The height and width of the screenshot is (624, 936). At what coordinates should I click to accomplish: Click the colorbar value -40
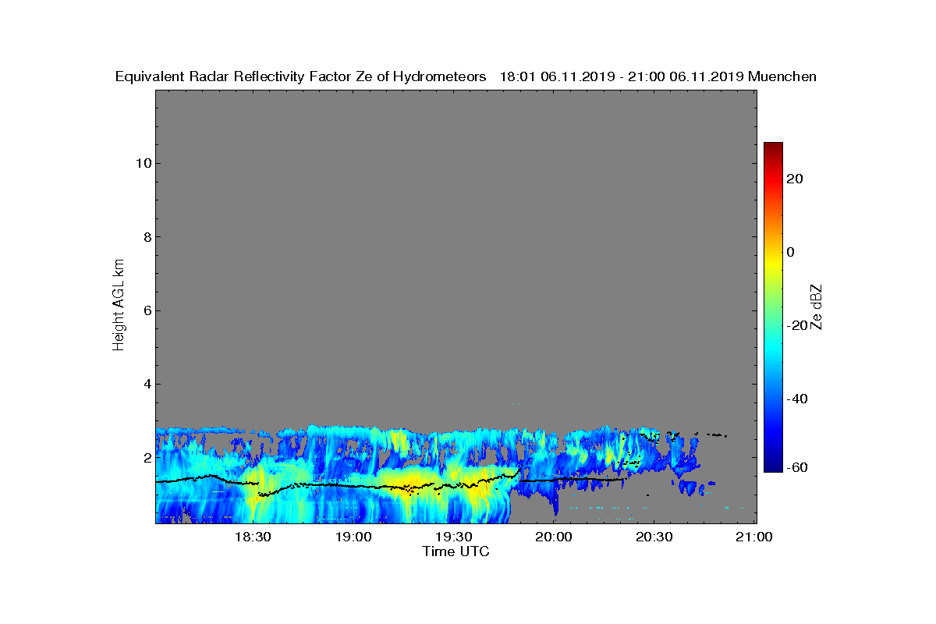(797, 399)
